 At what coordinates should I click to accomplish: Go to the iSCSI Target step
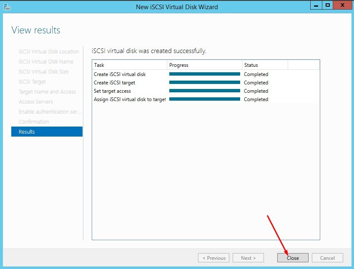(x=32, y=81)
